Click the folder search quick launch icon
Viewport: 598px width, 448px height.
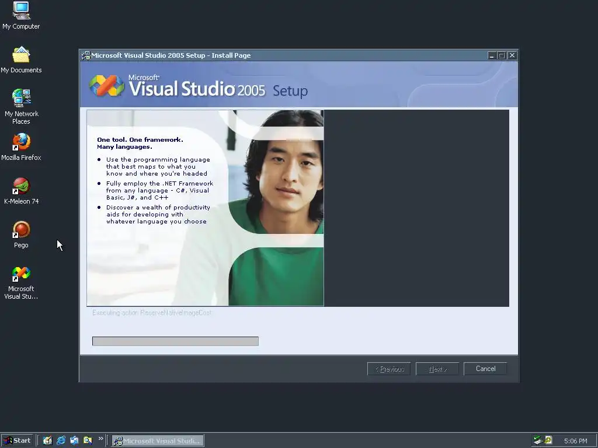88,440
